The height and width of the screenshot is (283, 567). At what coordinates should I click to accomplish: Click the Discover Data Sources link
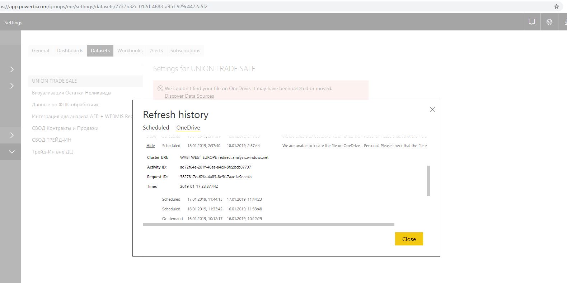(189, 96)
